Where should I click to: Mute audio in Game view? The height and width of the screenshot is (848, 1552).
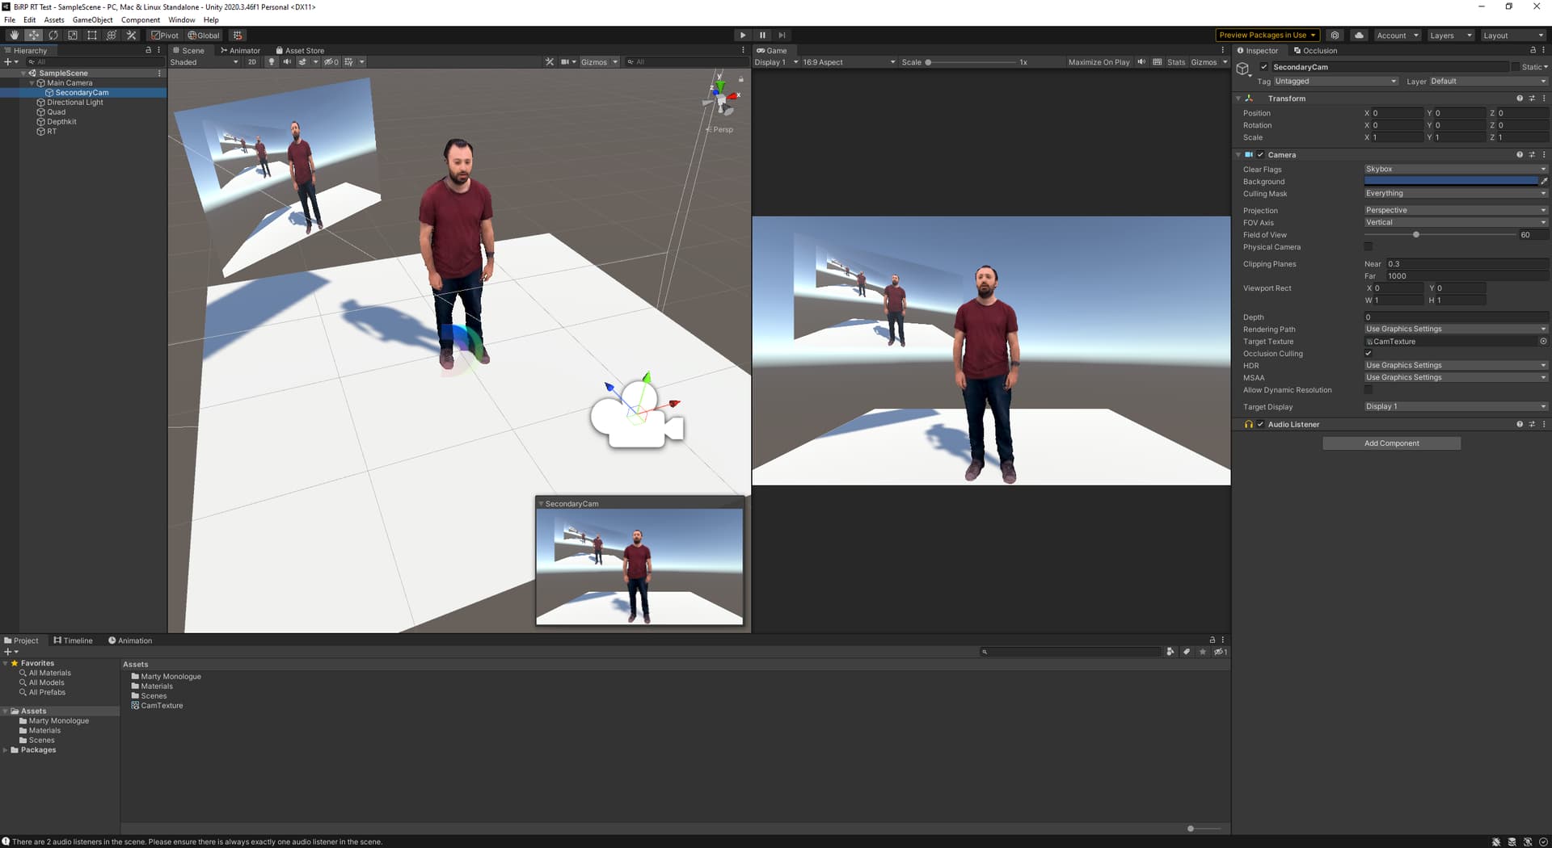pyautogui.click(x=1141, y=62)
